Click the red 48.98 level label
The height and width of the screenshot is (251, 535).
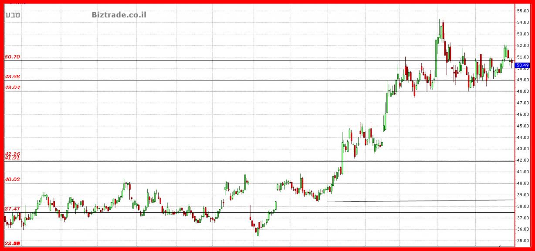(13, 77)
